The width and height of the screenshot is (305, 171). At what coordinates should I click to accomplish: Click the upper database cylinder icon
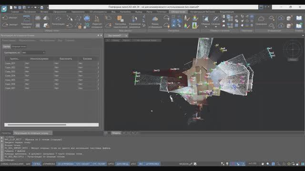tap(289, 18)
